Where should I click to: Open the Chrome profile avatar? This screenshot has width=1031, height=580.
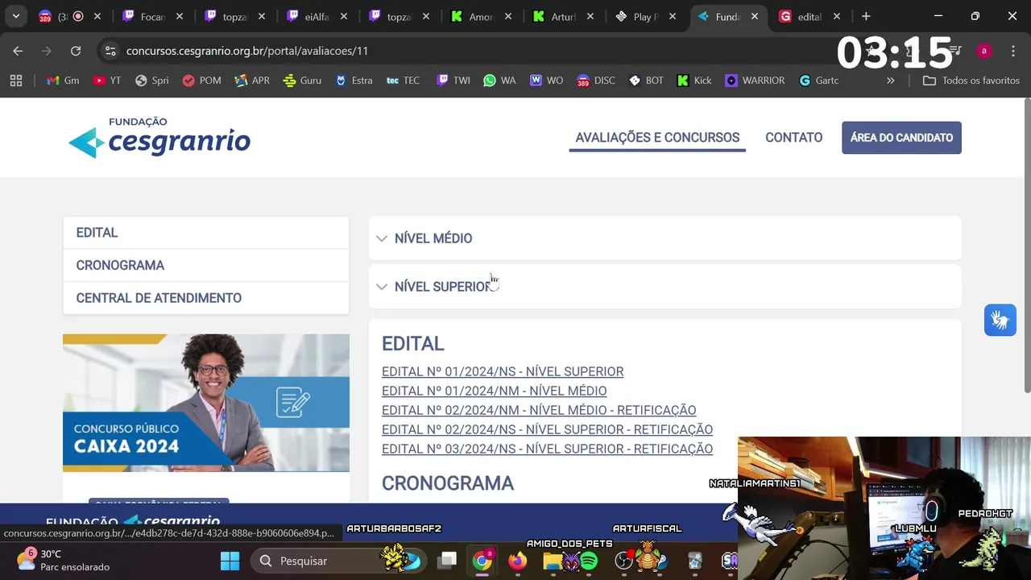pyautogui.click(x=983, y=51)
